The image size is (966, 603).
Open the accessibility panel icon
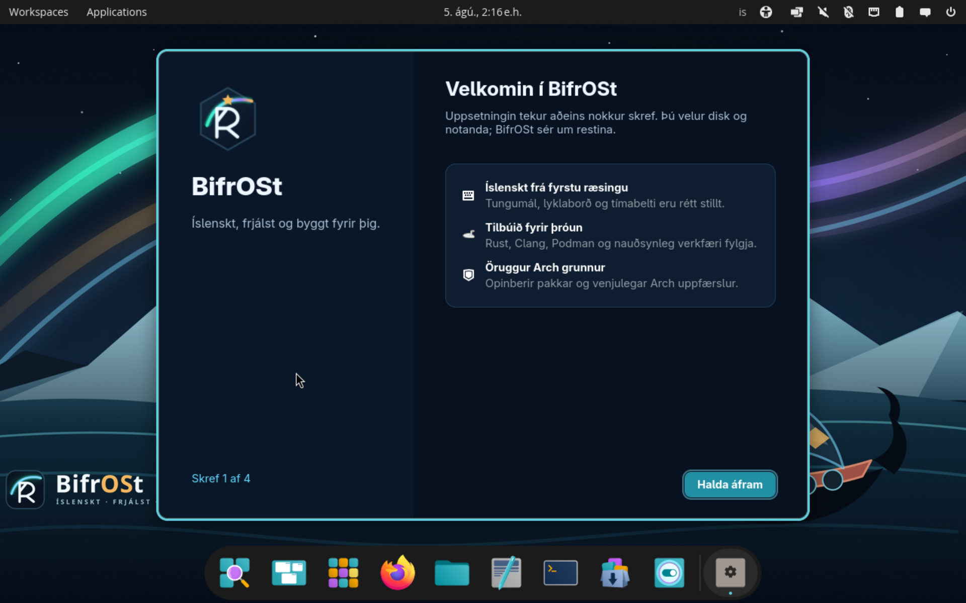[766, 12]
